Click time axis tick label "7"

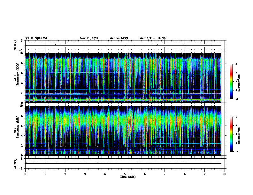(x=165, y=174)
